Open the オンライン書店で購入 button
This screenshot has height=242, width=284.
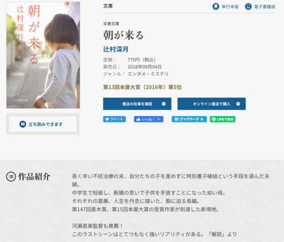pos(211,104)
